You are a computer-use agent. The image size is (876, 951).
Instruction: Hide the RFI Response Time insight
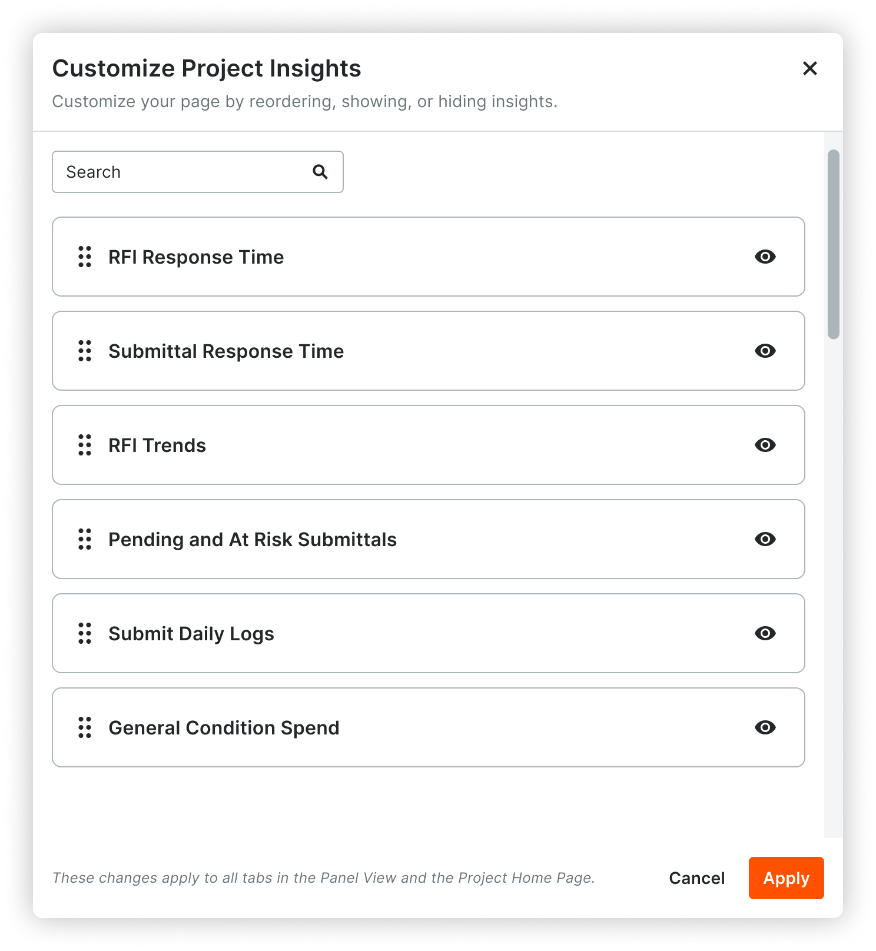click(765, 257)
